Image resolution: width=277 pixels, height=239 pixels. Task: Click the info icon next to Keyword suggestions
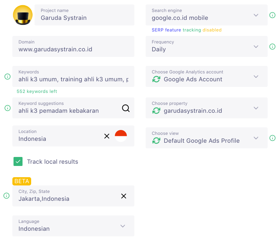point(8,108)
